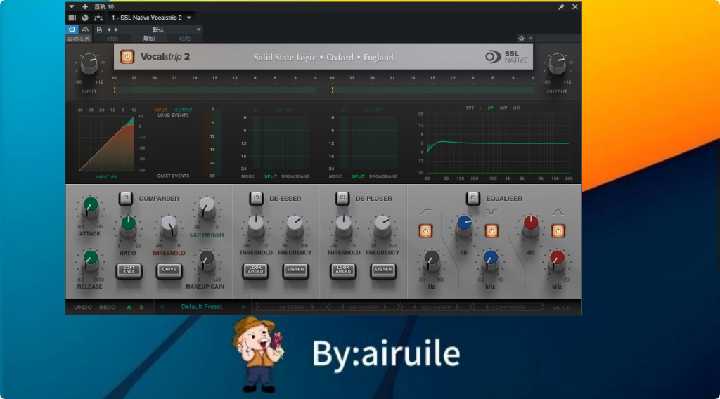720x399 pixels.
Task: Click the red EQ kHz frequency knob
Action: point(557,260)
